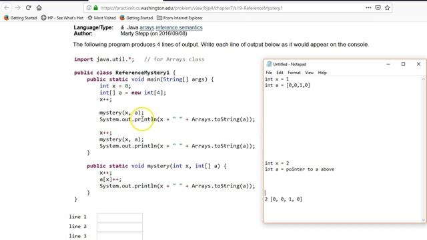Screen dimensions: 427x240
Task: Click the Notepad scrollbar down arrow
Action: tap(424, 220)
